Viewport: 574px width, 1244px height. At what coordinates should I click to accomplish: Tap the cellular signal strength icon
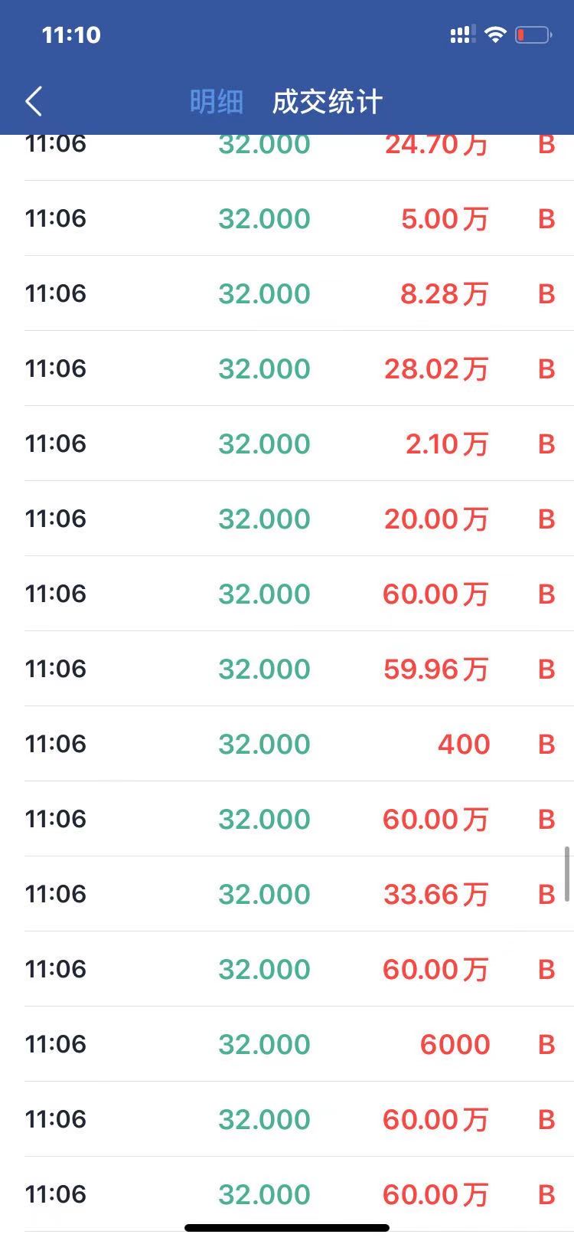pyautogui.click(x=461, y=34)
